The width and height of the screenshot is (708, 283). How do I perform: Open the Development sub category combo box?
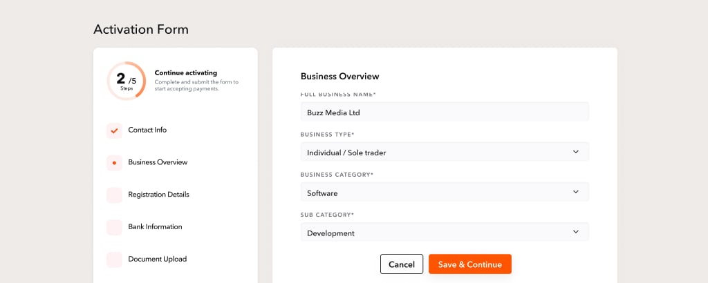click(445, 232)
